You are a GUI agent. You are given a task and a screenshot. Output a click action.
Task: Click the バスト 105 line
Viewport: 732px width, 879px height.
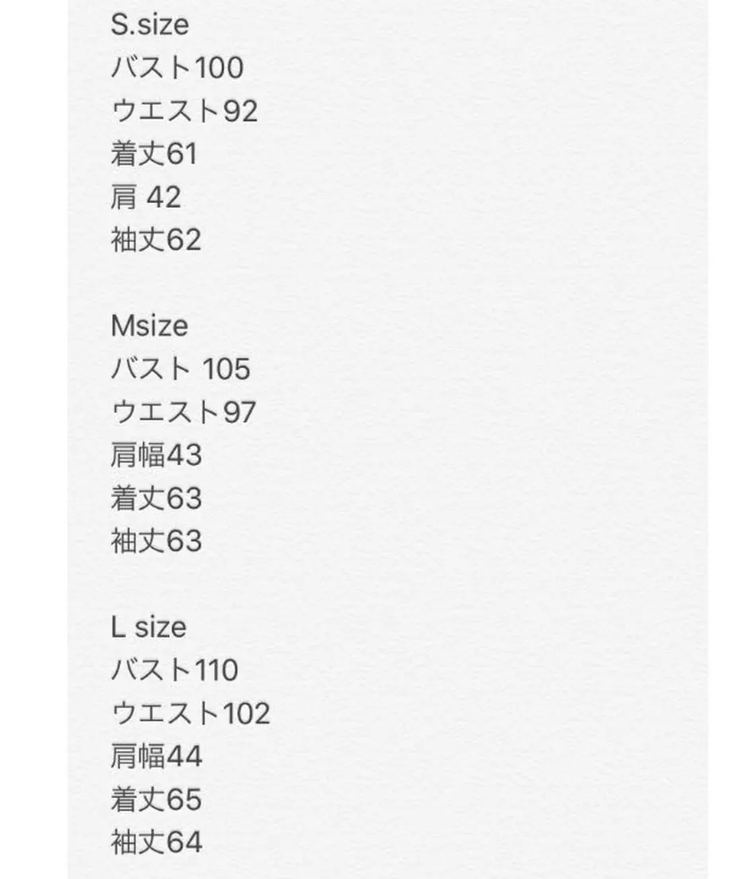(x=181, y=369)
